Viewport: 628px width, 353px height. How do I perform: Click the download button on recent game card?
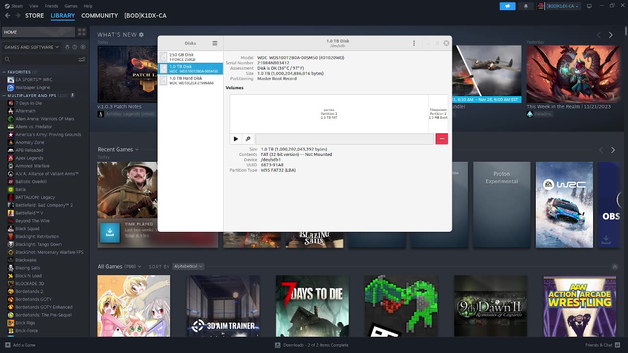110,232
